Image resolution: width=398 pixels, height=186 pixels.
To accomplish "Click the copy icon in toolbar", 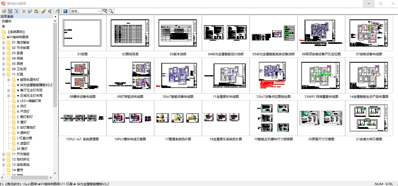I will (30, 11).
